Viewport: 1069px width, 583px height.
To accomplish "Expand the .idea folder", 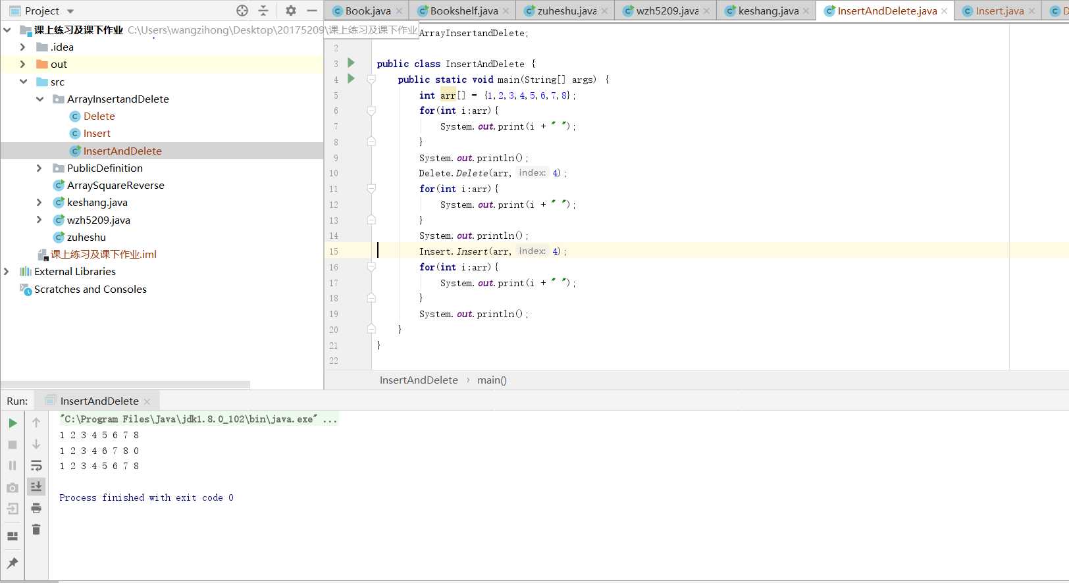I will tap(22, 47).
